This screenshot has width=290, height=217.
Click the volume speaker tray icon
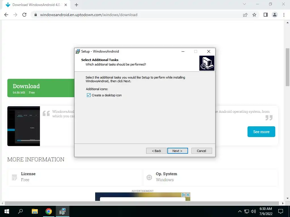[x=253, y=211]
